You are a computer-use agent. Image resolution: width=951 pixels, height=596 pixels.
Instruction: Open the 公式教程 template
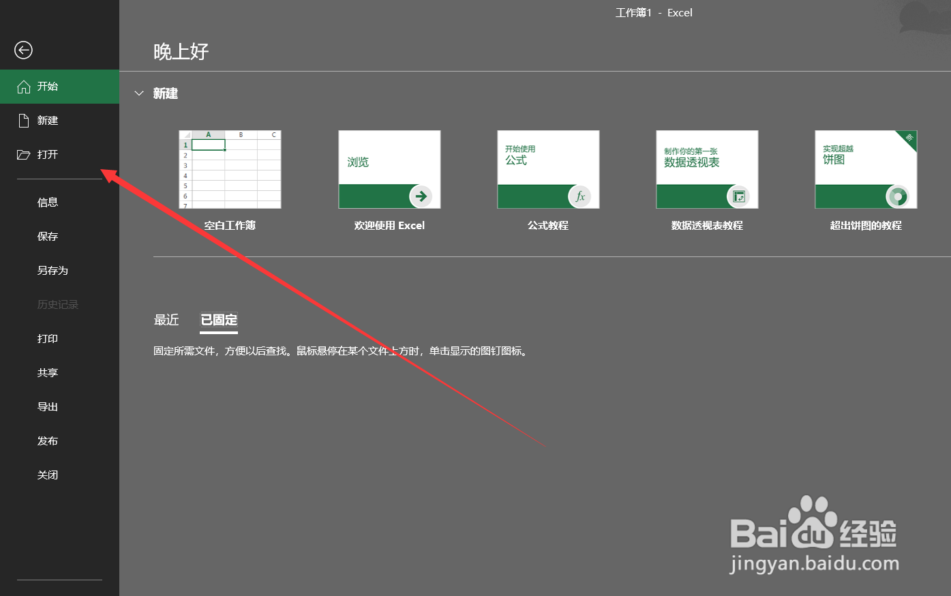548,169
